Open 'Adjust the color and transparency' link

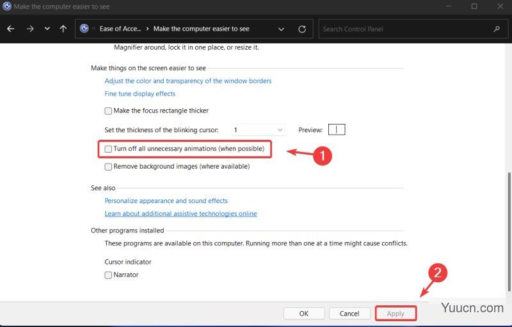click(188, 80)
